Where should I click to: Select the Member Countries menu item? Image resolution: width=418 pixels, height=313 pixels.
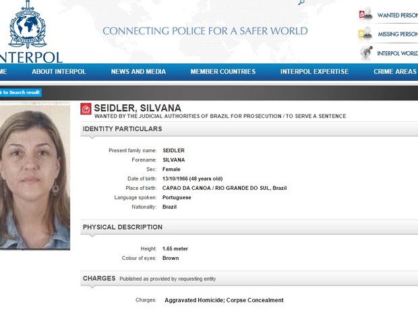click(x=222, y=72)
